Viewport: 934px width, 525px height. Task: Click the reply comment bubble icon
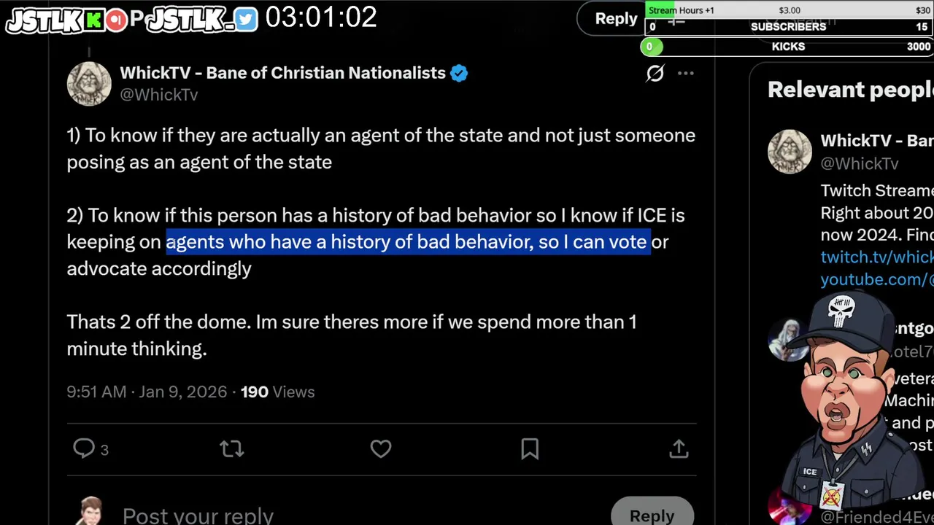click(x=85, y=448)
